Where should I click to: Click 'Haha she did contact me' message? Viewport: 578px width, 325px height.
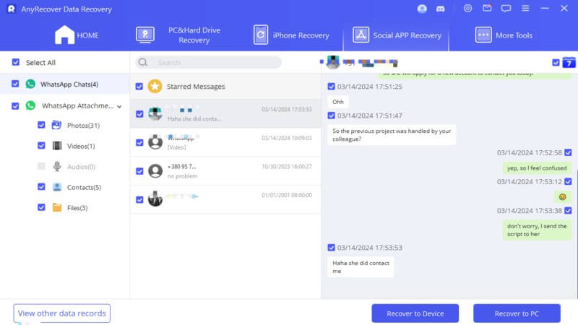(361, 266)
